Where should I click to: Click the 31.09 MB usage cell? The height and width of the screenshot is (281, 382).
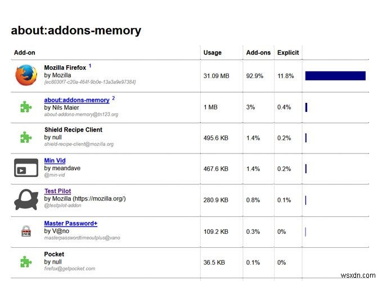pos(216,76)
